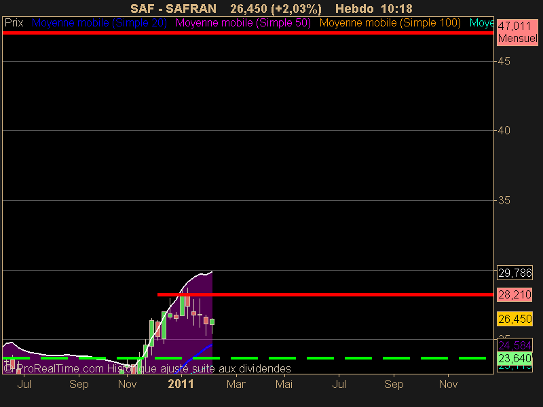The height and width of the screenshot is (407, 543).
Task: Click the "Mai" label on time axis
Action: tap(284, 384)
